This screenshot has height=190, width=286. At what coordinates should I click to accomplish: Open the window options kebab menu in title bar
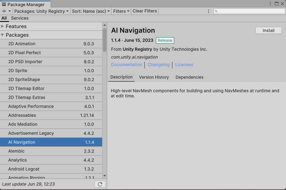270,4
